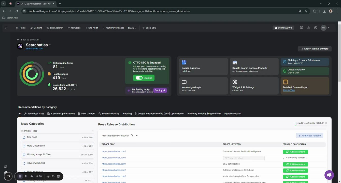
Task: Collapse the Technical Fixes category list
Action: tap(93, 131)
